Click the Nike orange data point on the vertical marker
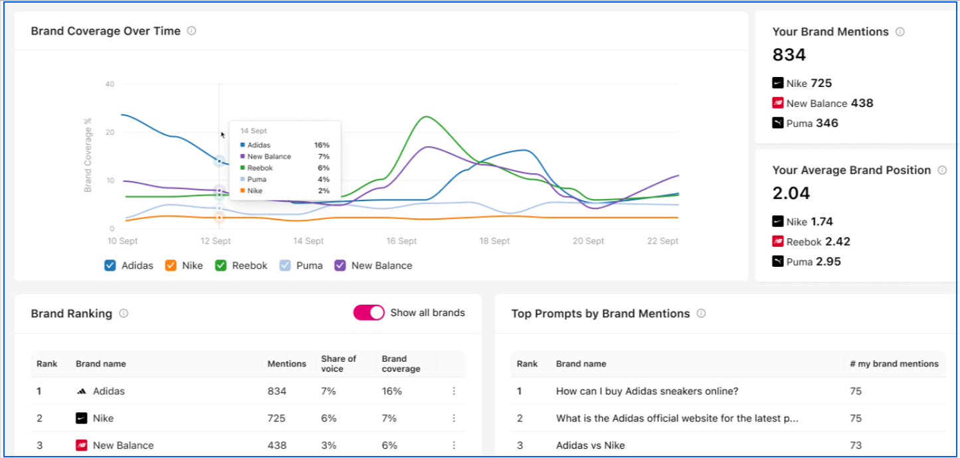This screenshot has height=458, width=960. click(x=219, y=217)
